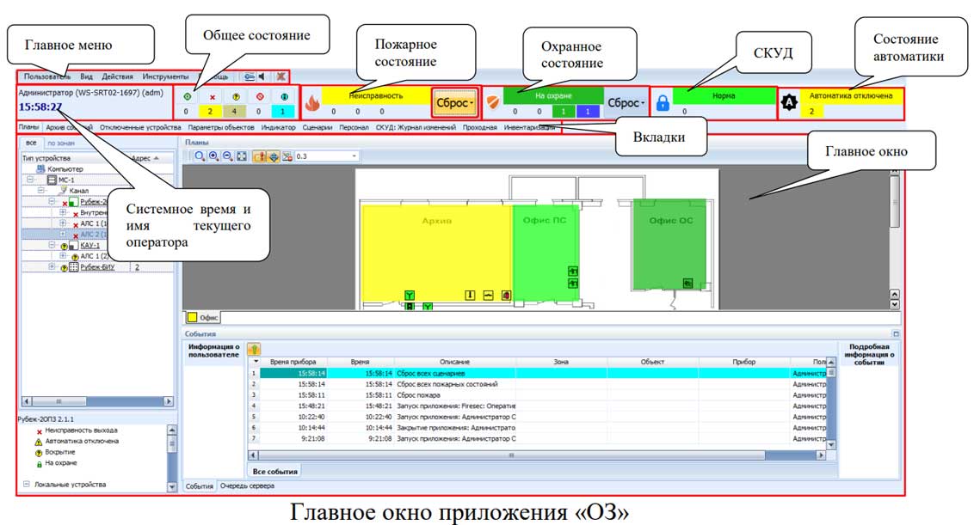Viewport: 974px width, 525px height.
Task: Click the fire state flame icon
Action: [x=311, y=102]
